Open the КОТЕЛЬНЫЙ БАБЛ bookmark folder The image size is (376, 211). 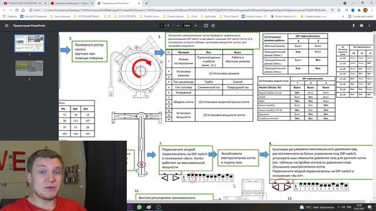point(87,16)
